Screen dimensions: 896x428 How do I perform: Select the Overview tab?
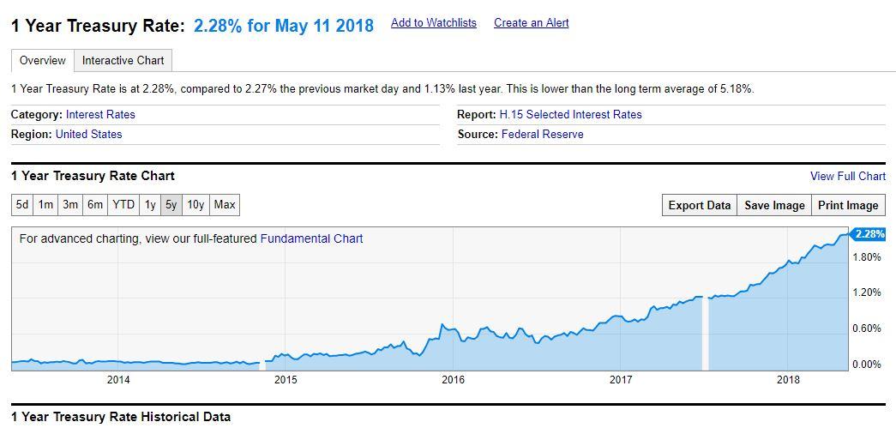coord(43,61)
